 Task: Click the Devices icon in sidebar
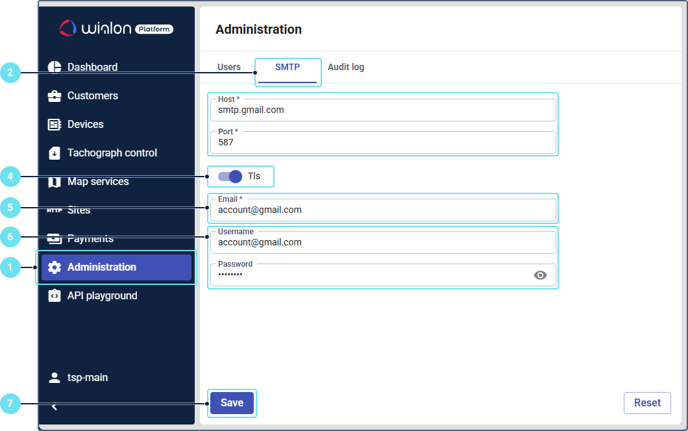point(55,125)
